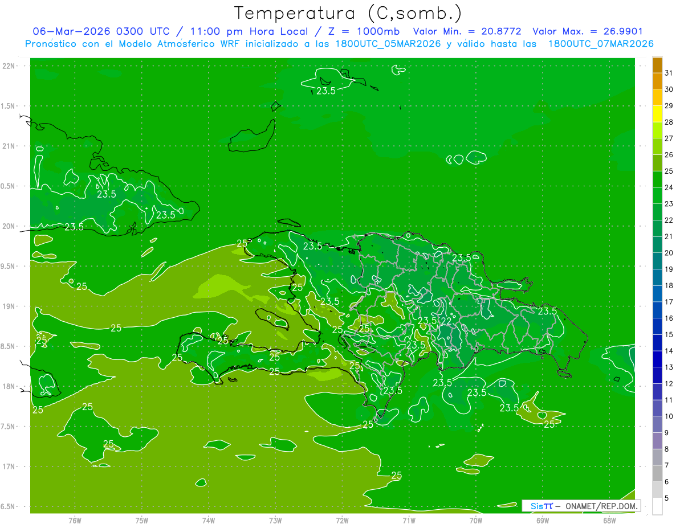Click value 27 on the color scale
This screenshot has height=528, width=684.
(x=669, y=138)
